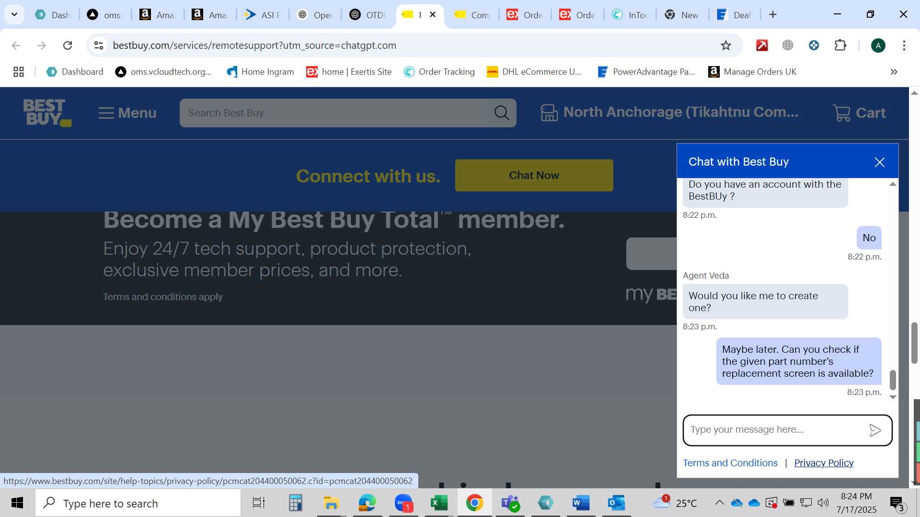Image resolution: width=920 pixels, height=517 pixels.
Task: Click the chat scroll up arrow
Action: point(893,184)
